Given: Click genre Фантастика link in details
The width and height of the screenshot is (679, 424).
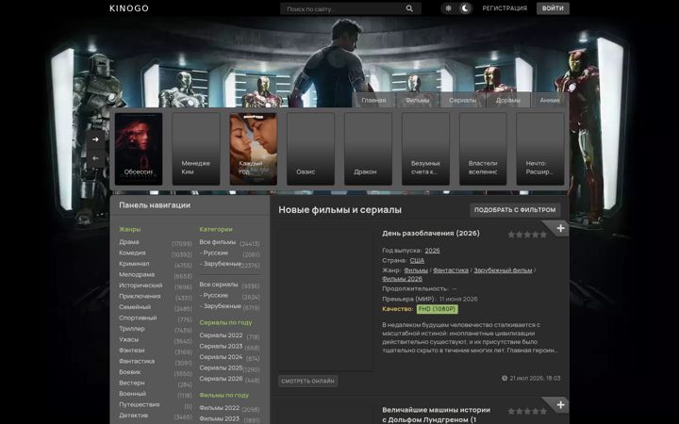Looking at the screenshot, I should (451, 270).
